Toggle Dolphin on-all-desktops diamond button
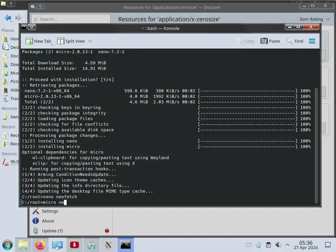336x252 pixels. click(11, 3)
